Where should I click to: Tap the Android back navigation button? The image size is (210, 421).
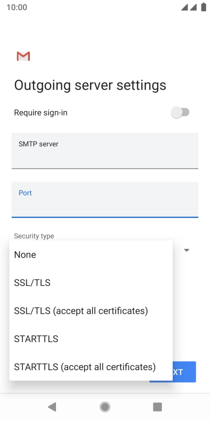click(52, 407)
